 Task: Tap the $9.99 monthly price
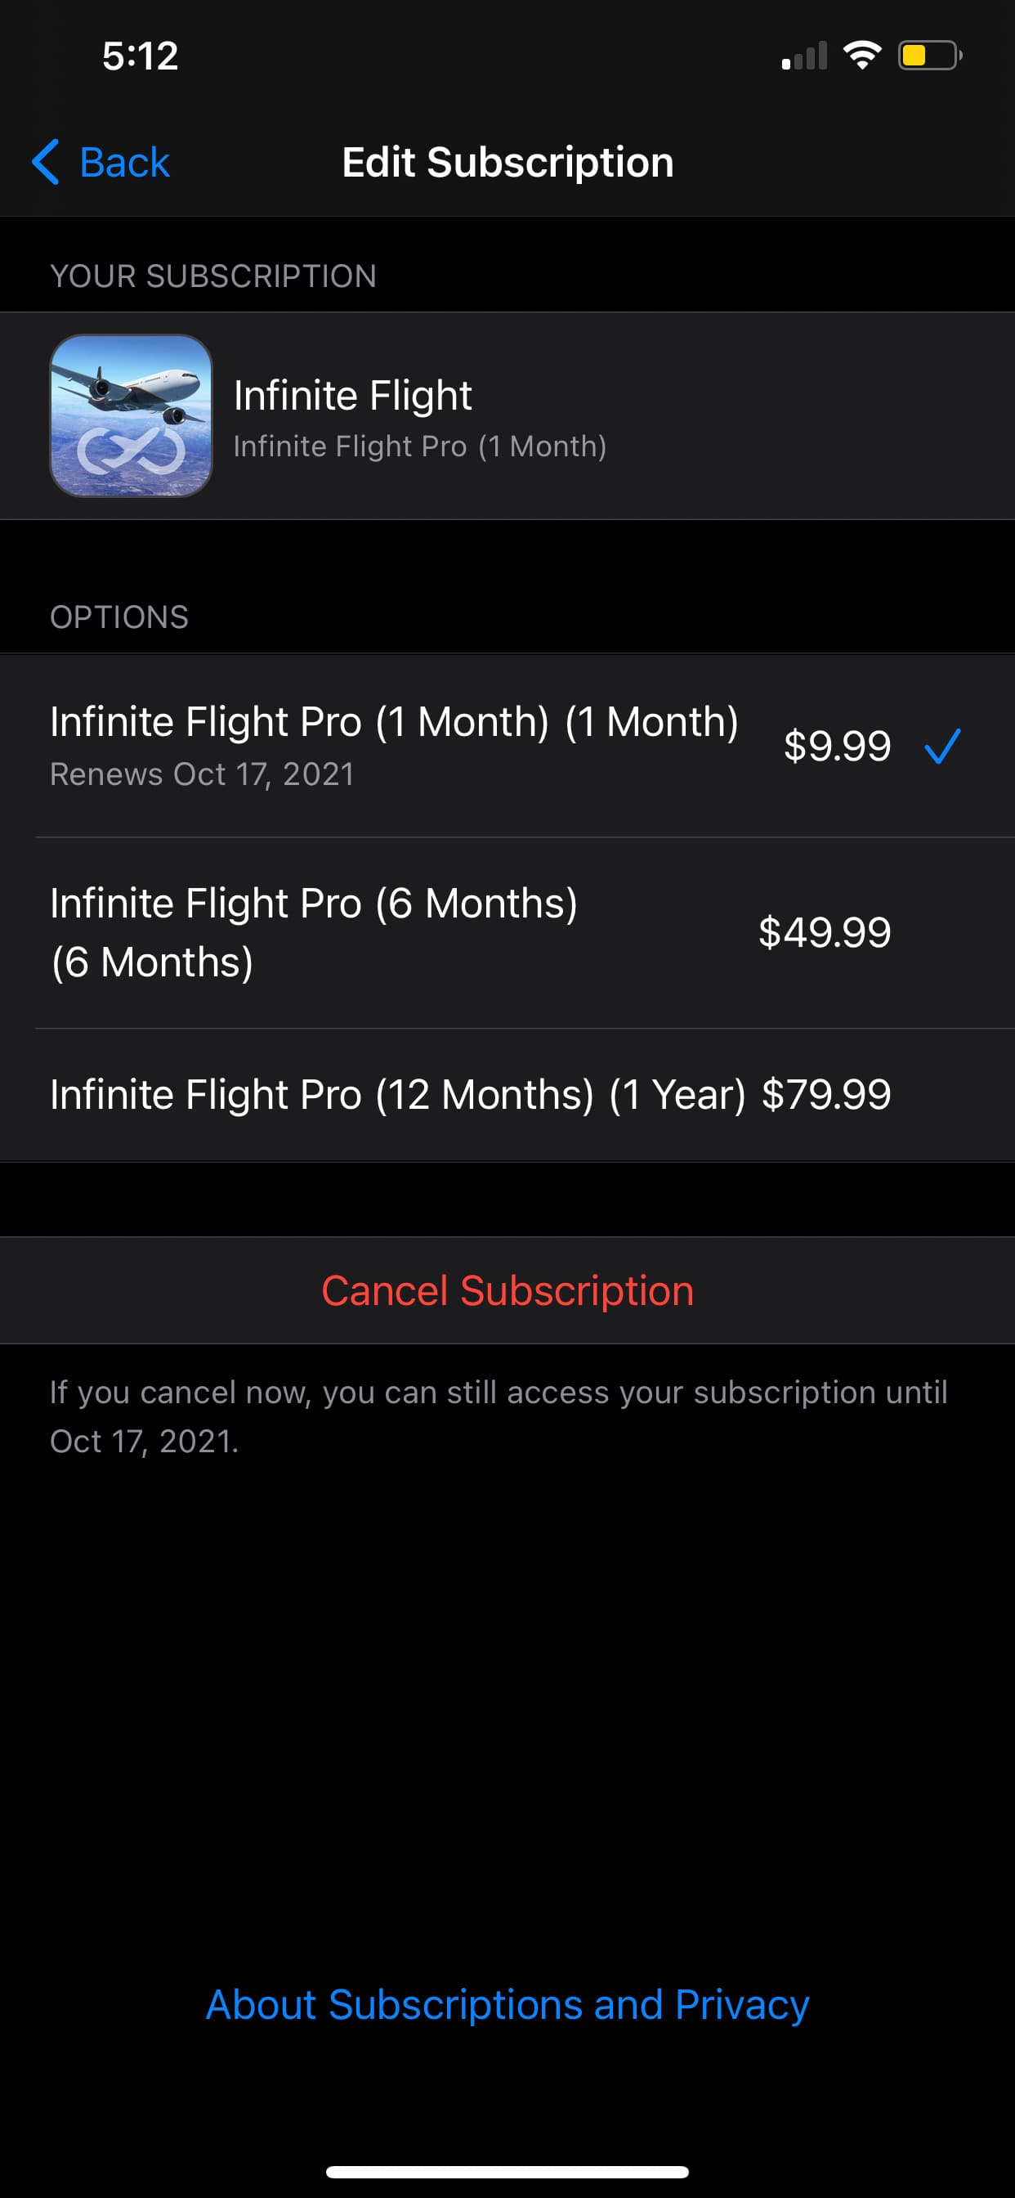(x=837, y=747)
